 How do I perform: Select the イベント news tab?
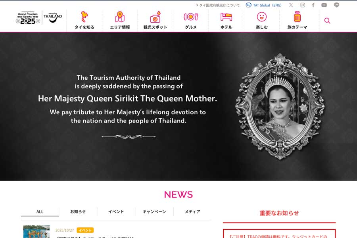click(116, 211)
